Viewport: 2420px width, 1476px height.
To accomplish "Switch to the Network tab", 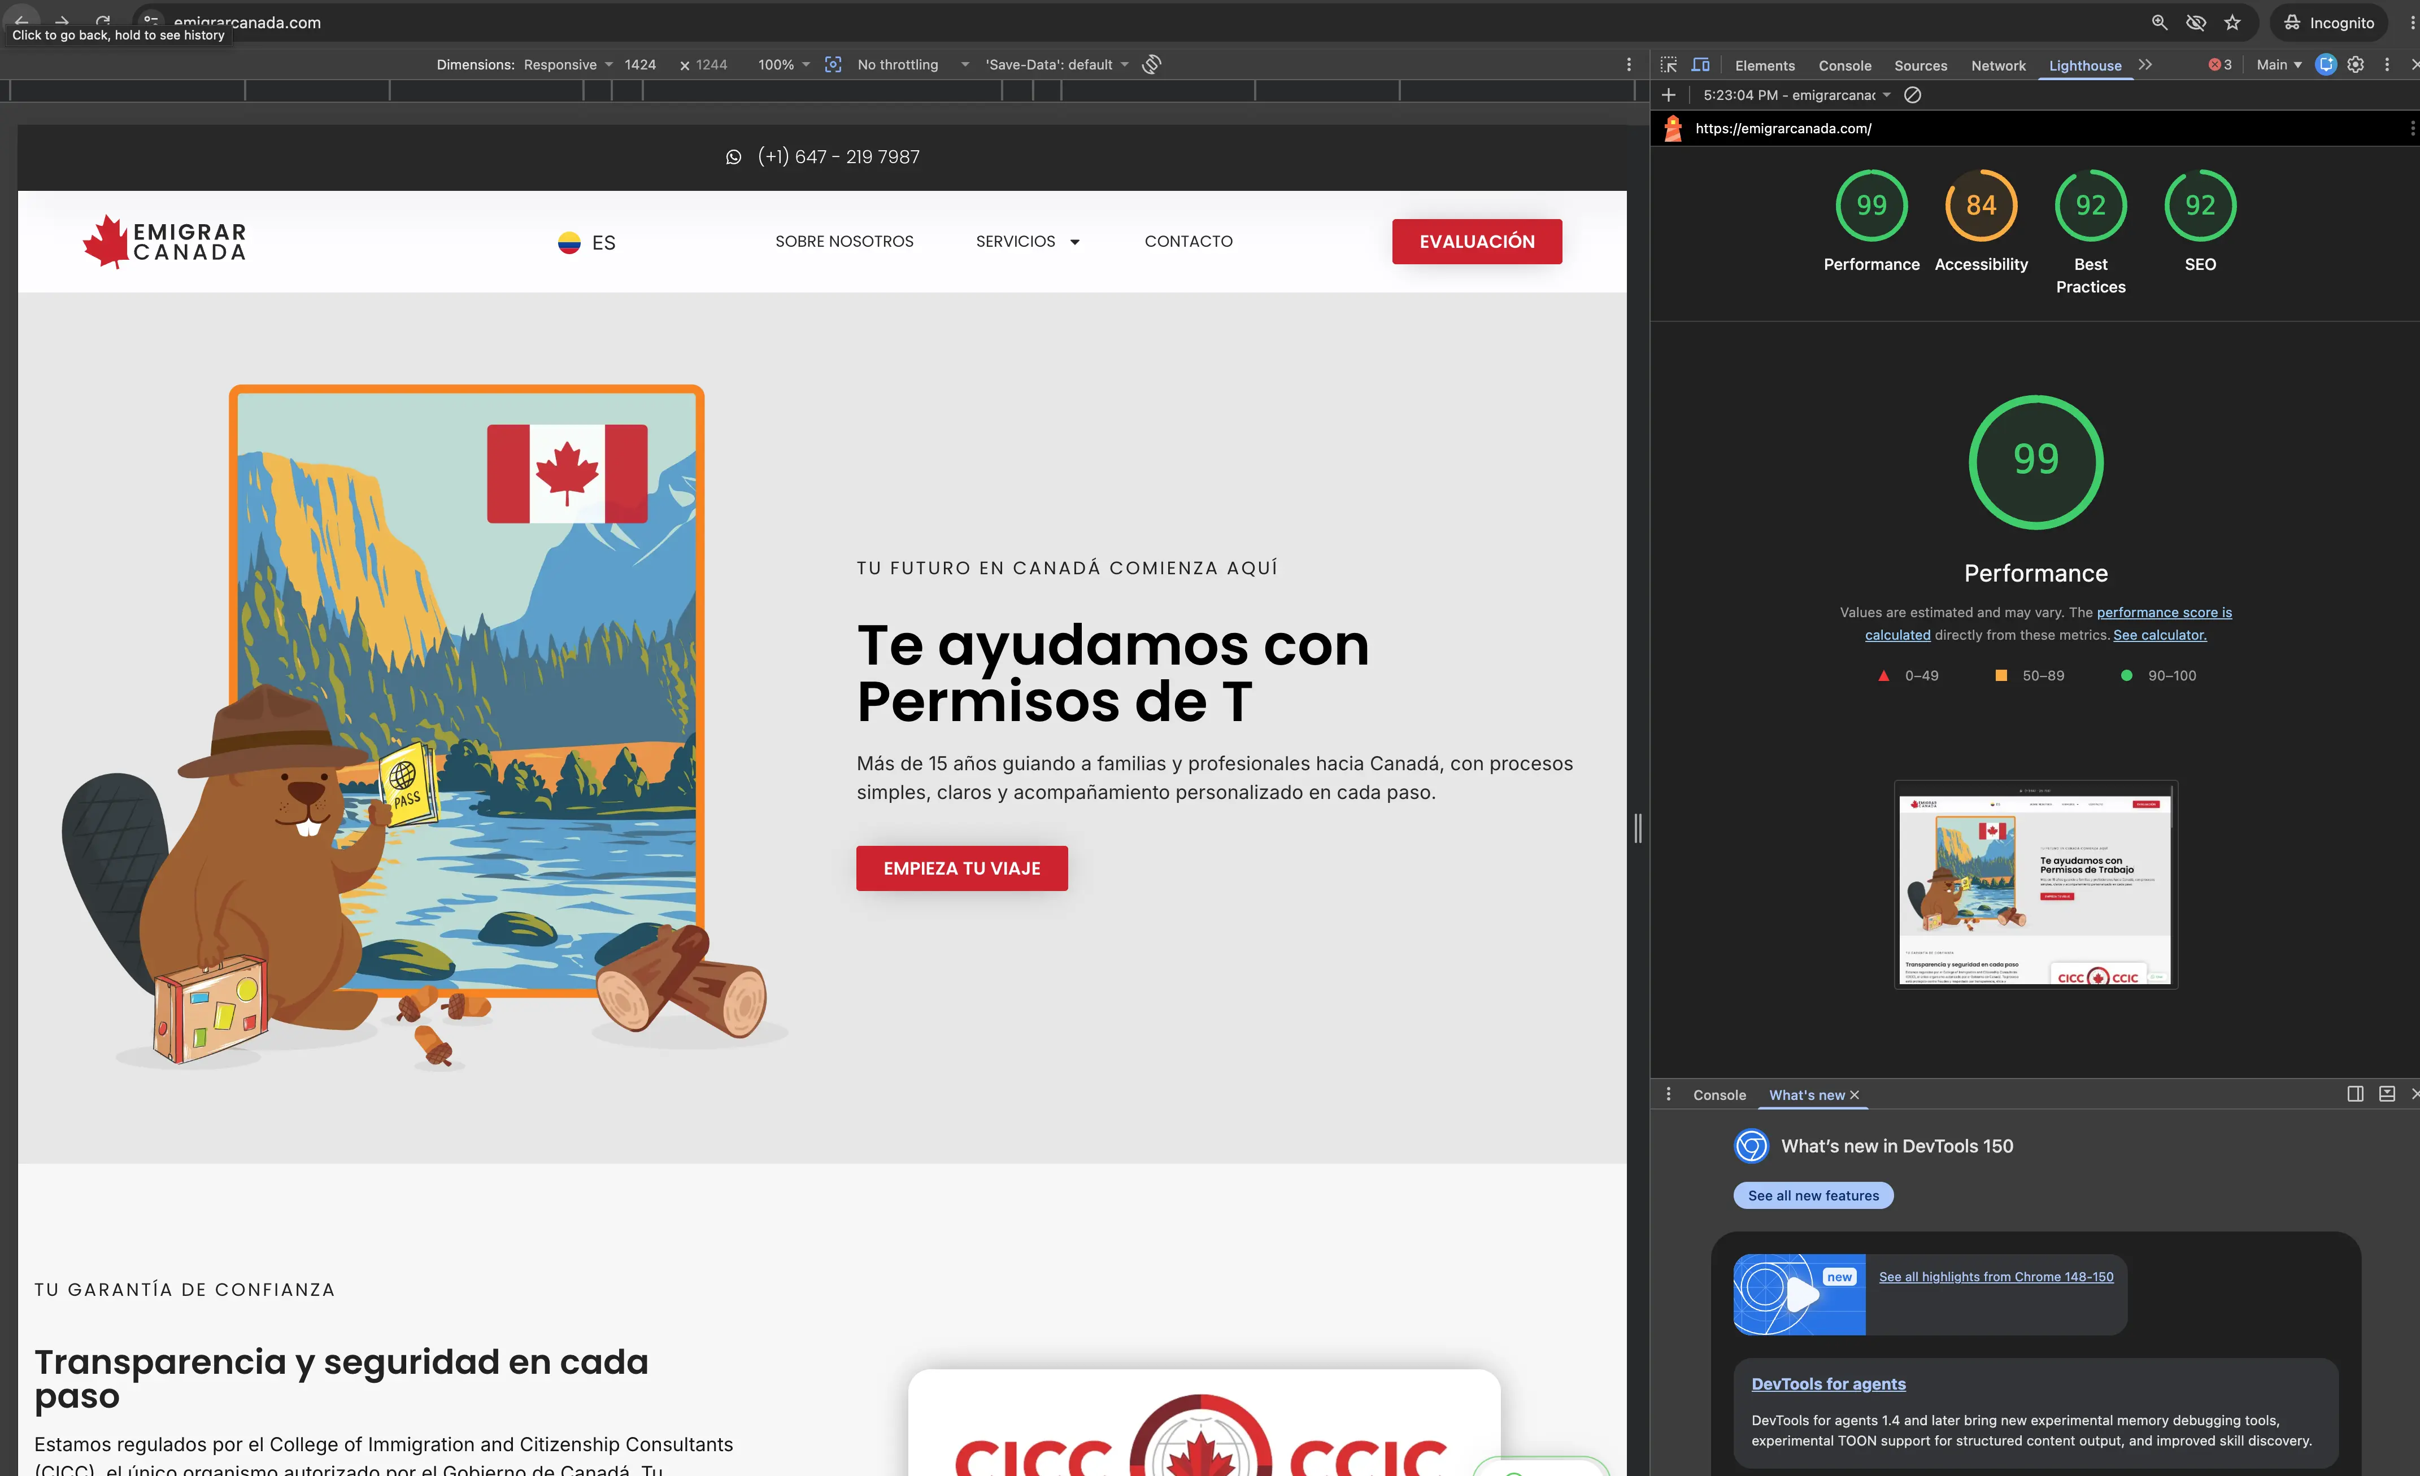I will point(1997,66).
